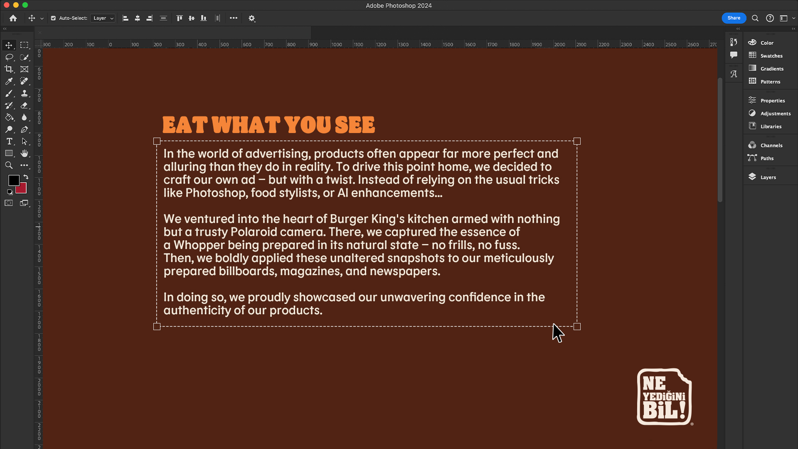Expand Move tool preset picker arrow
Screen dimensions: 798x449
tap(42, 19)
